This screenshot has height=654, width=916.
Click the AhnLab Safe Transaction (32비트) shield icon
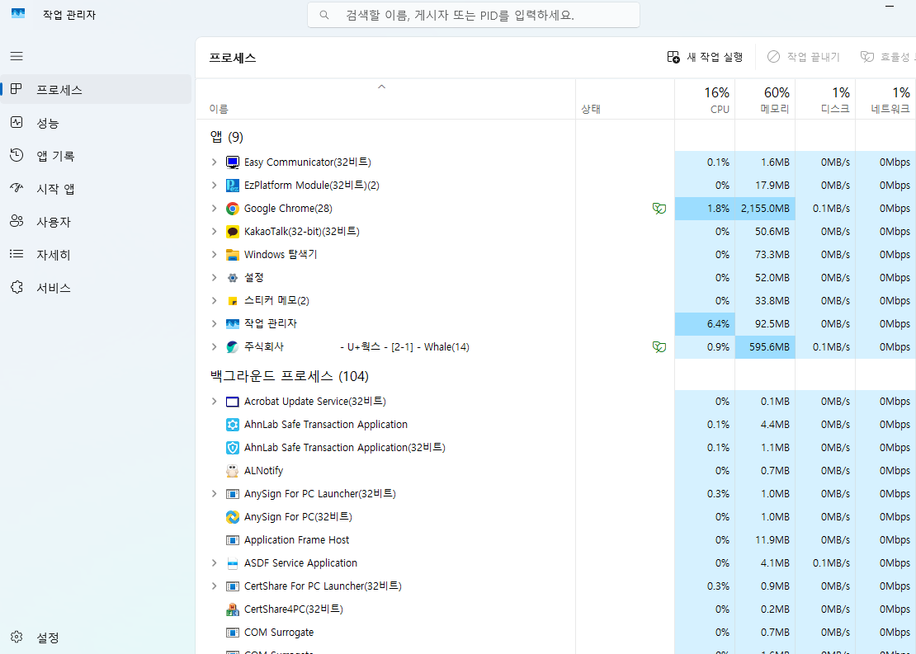point(233,448)
